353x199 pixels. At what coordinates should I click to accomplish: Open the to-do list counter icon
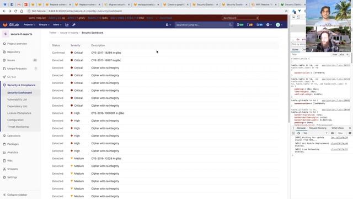tap(260, 25)
